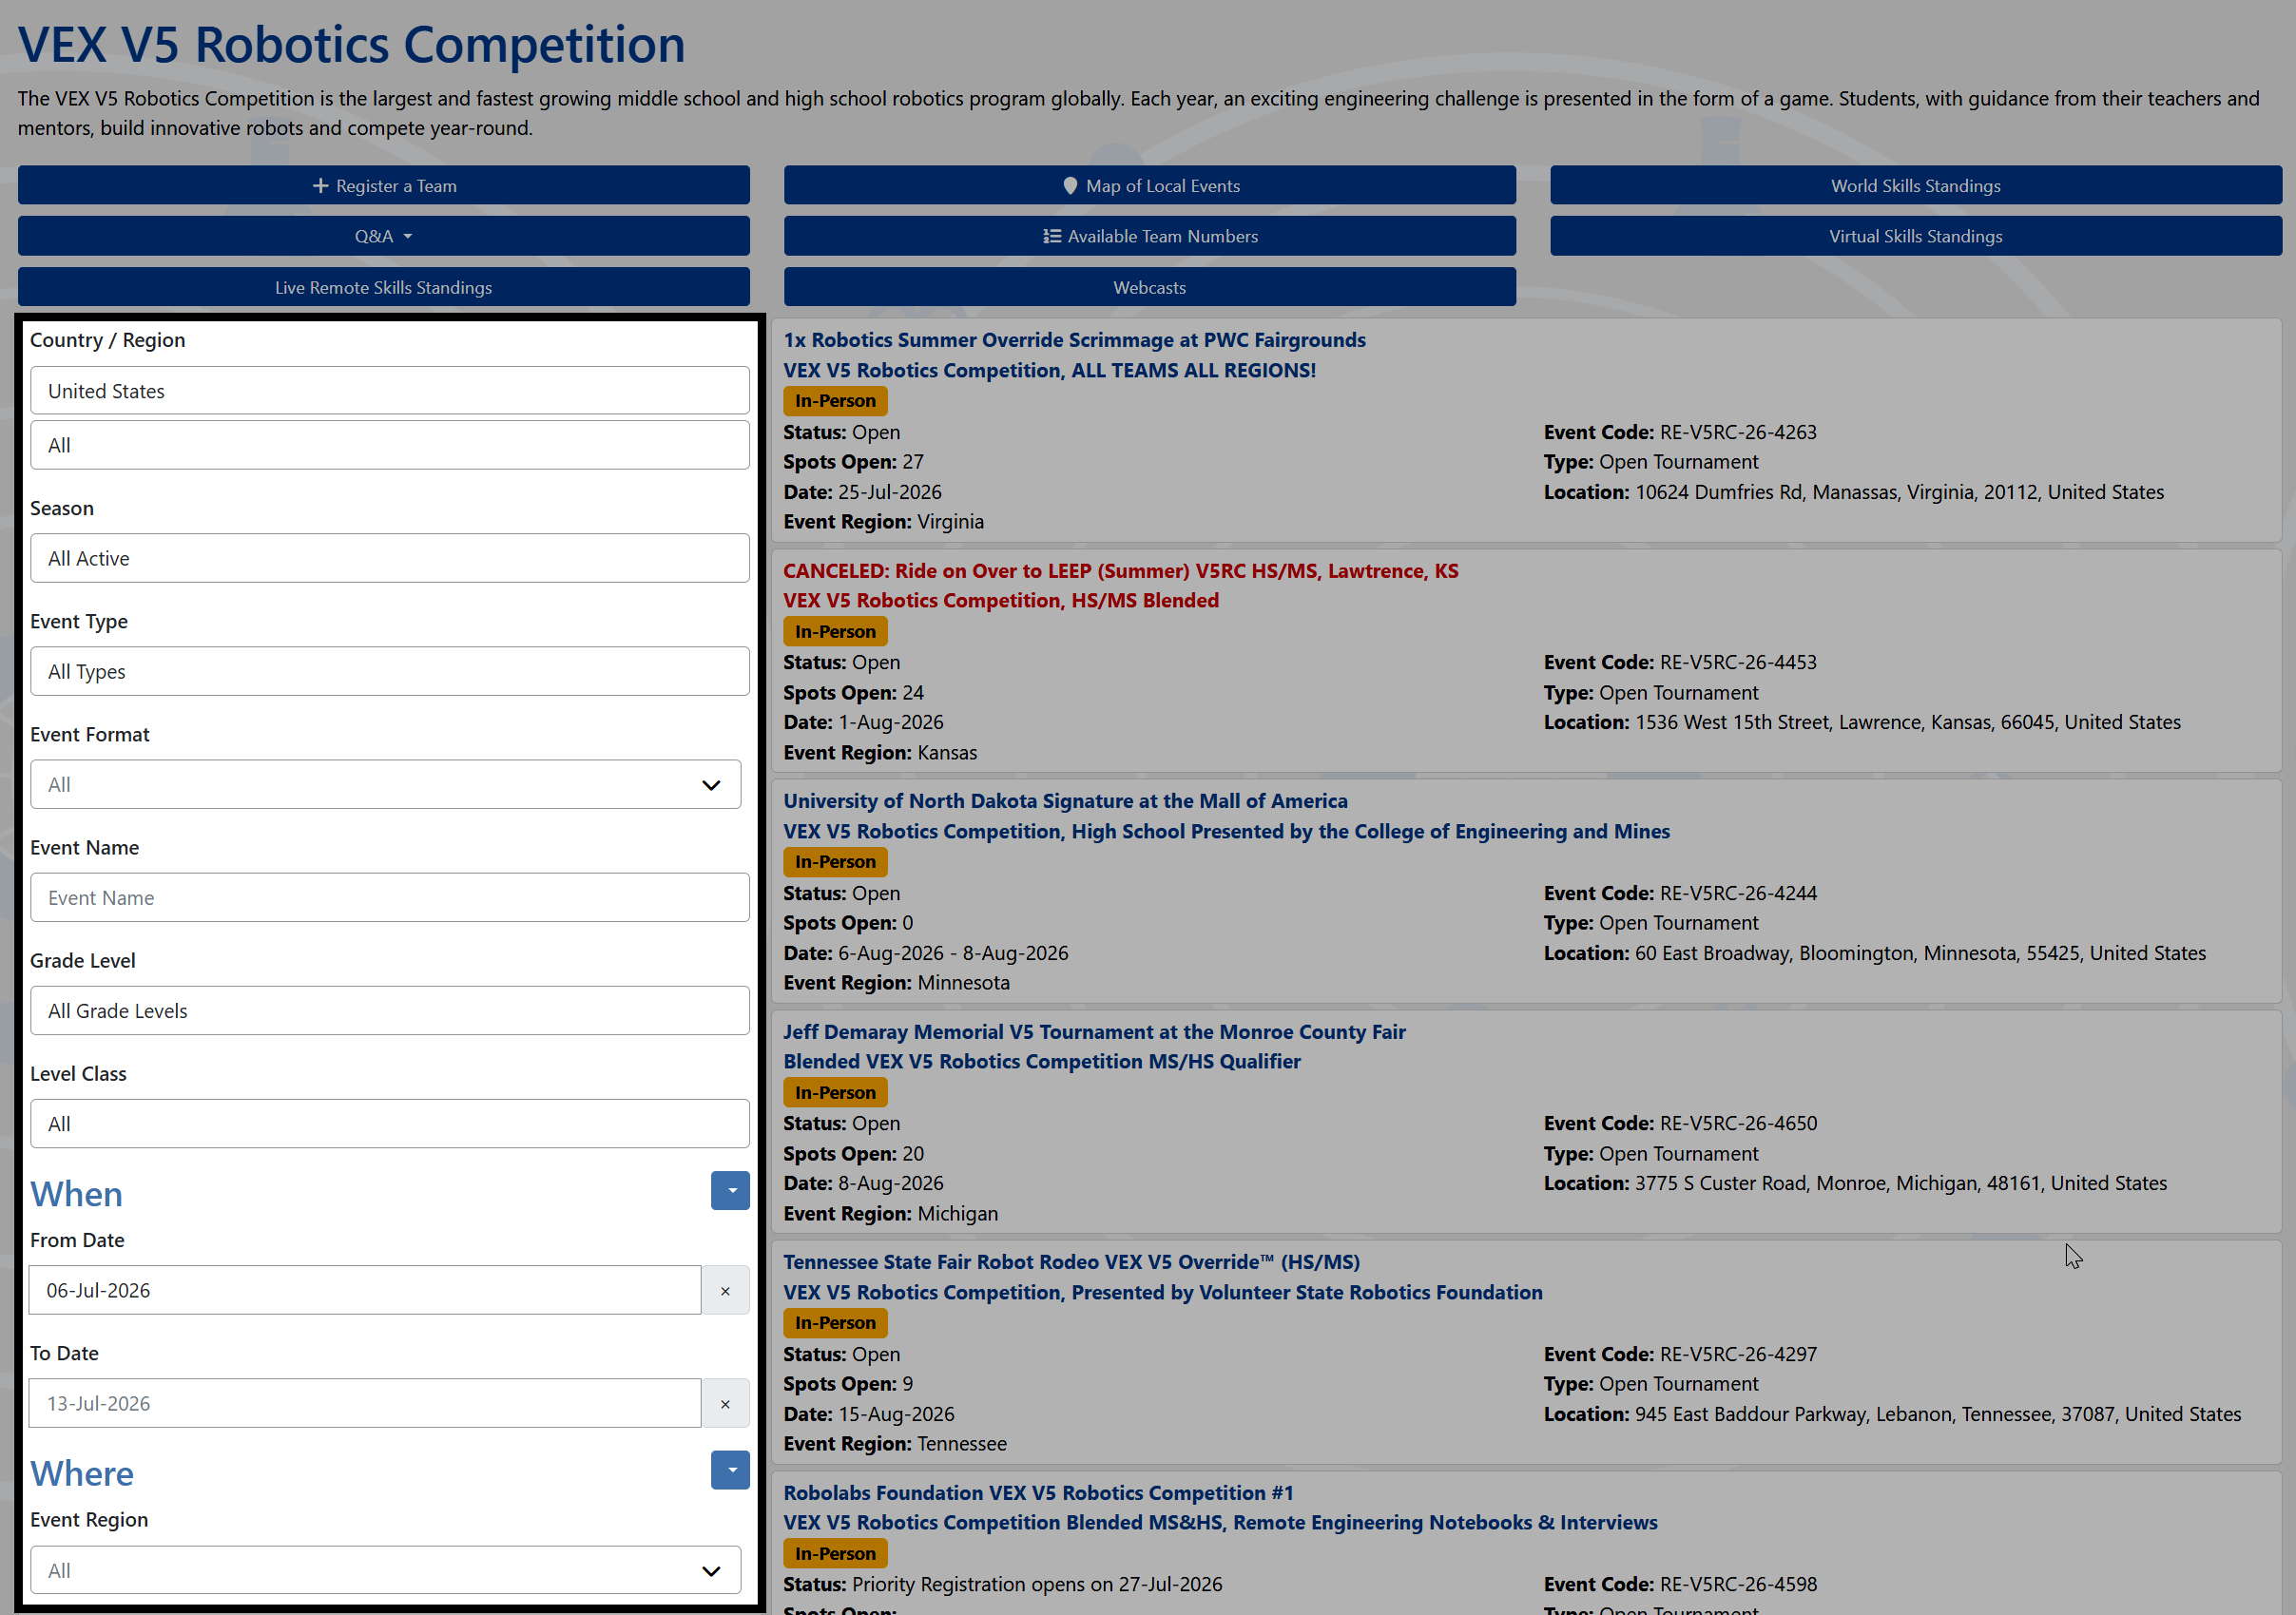Image resolution: width=2296 pixels, height=1615 pixels.
Task: Open Live Remote Skills Standings
Action: pos(383,287)
